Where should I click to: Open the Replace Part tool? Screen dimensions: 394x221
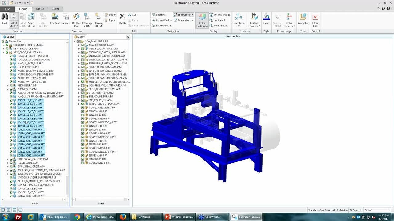(x=76, y=18)
